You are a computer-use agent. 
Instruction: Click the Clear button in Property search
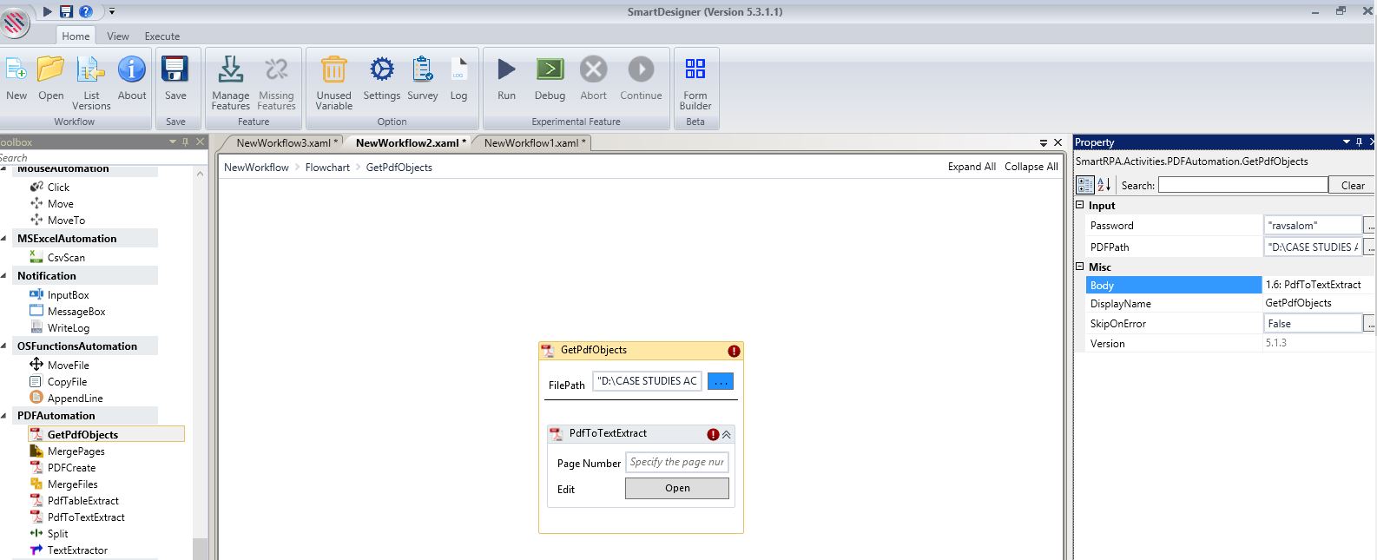tap(1352, 185)
